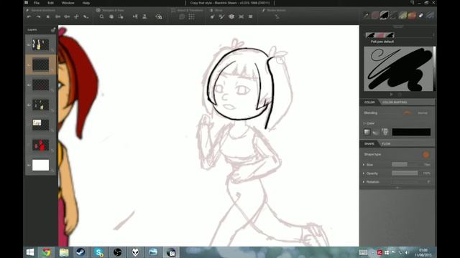
Task: Click the pin icon in the Layers panel header
Action: (x=53, y=29)
